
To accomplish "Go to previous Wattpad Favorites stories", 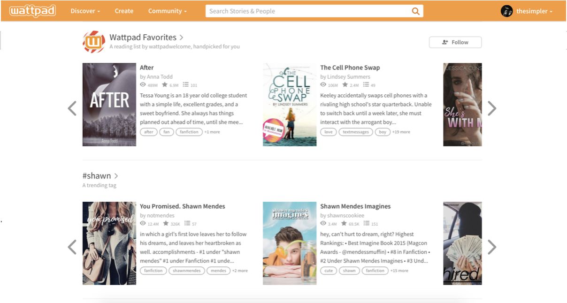I will 72,108.
